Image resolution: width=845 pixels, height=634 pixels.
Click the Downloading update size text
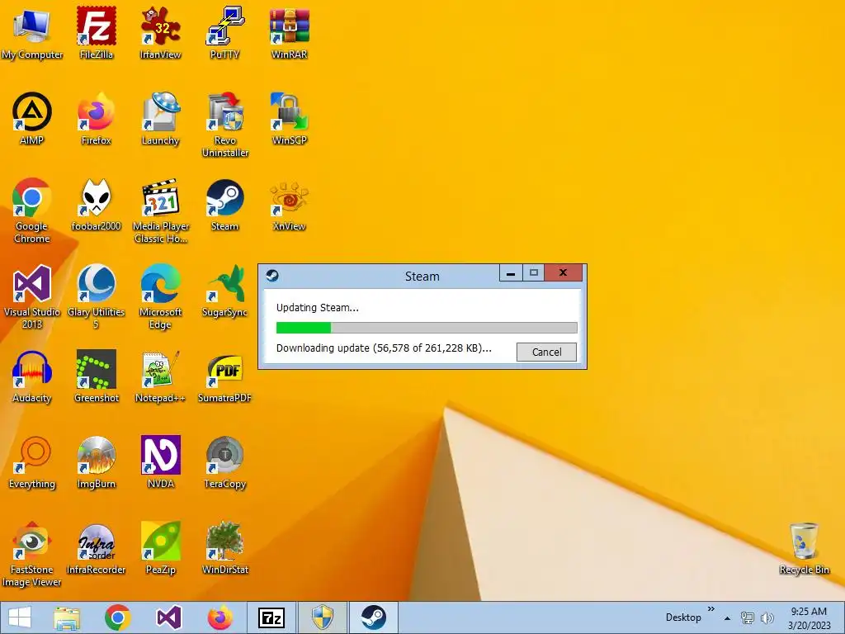(384, 348)
